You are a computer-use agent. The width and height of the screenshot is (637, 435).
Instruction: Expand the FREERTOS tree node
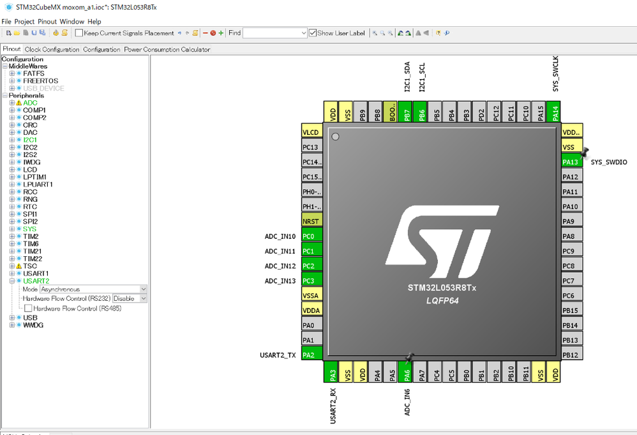[11, 81]
